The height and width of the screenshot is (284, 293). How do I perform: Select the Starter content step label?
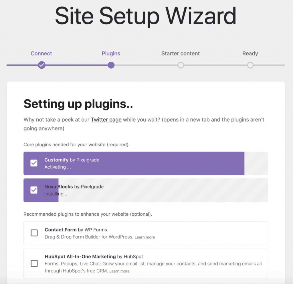[181, 53]
